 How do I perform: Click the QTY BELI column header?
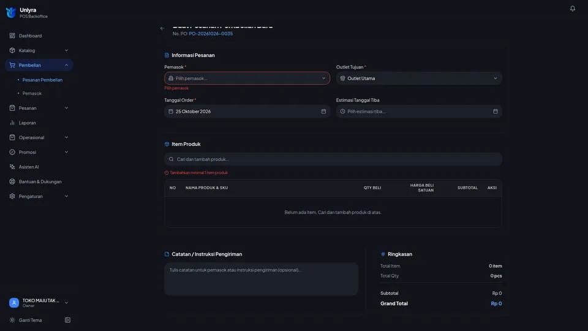click(x=372, y=188)
